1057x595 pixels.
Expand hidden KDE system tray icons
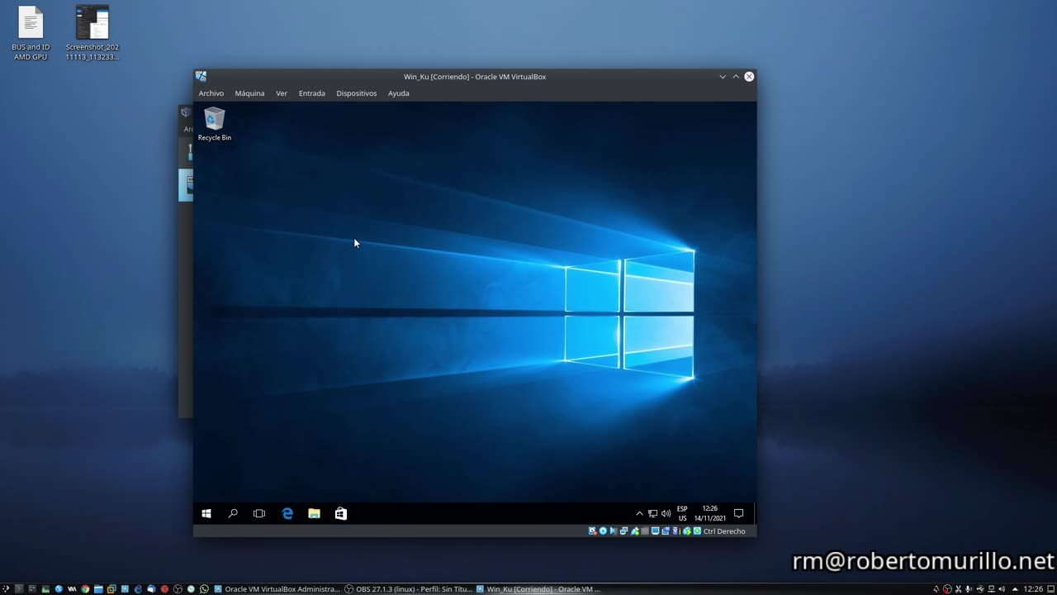[x=1015, y=589]
